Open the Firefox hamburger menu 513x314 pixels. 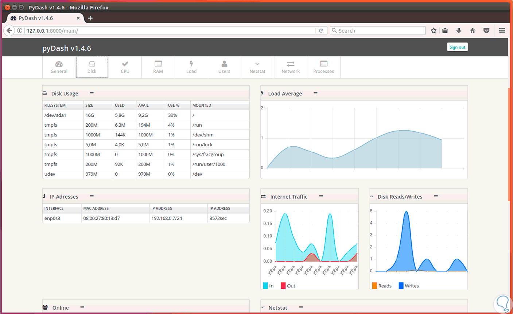[502, 30]
